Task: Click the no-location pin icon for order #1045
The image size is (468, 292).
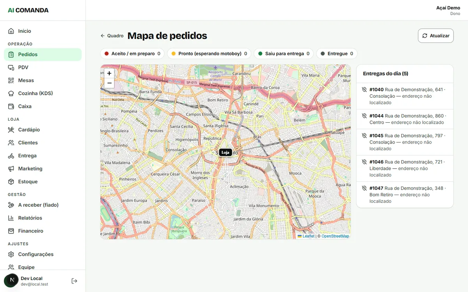Action: pyautogui.click(x=365, y=135)
